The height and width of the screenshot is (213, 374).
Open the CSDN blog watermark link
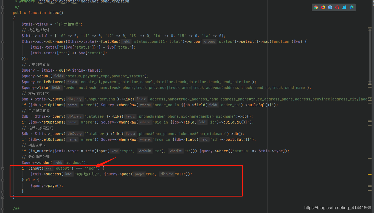pyautogui.click(x=338, y=208)
